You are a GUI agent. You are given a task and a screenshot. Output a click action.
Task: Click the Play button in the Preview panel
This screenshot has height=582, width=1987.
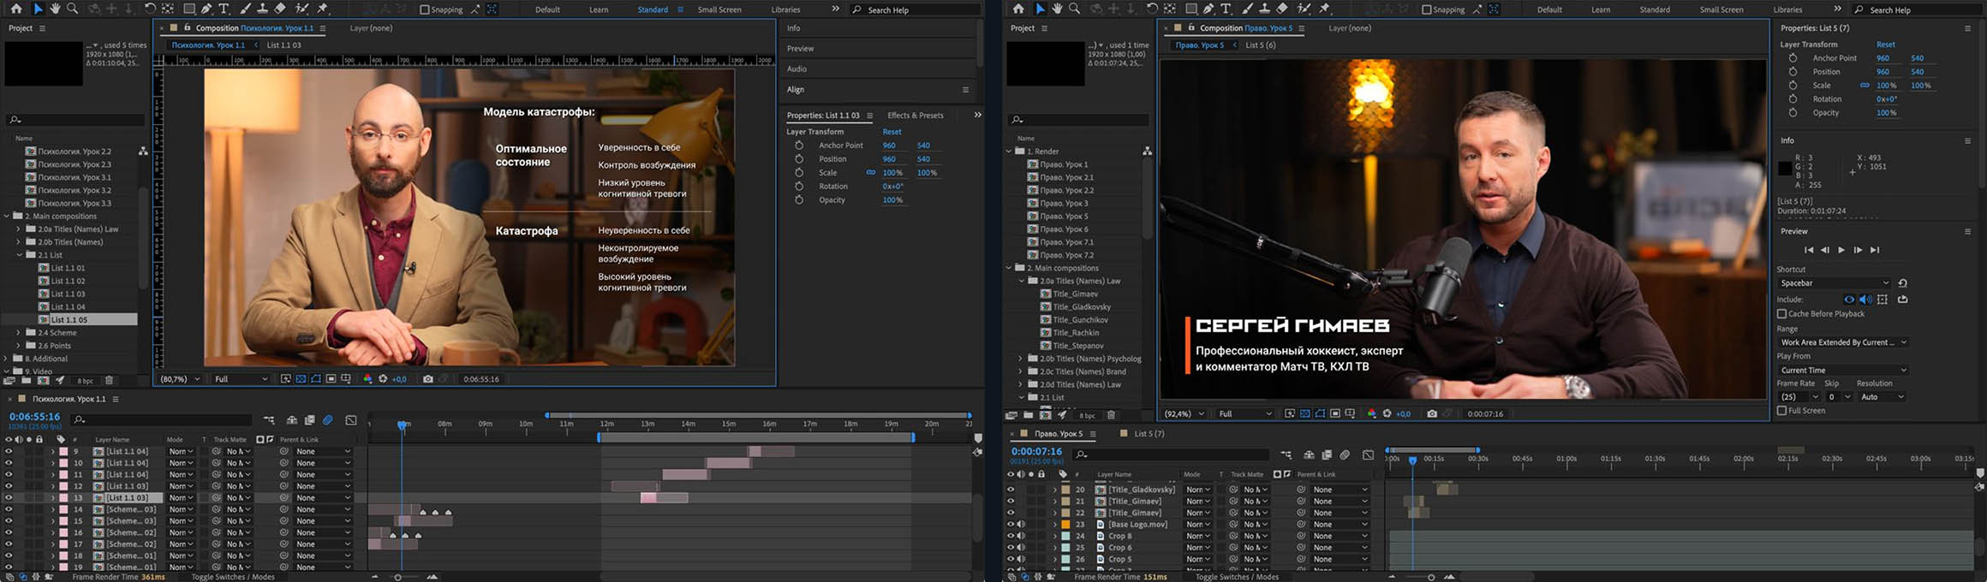1841,250
